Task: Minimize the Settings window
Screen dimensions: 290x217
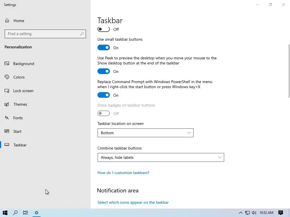Action: (x=257, y=5)
